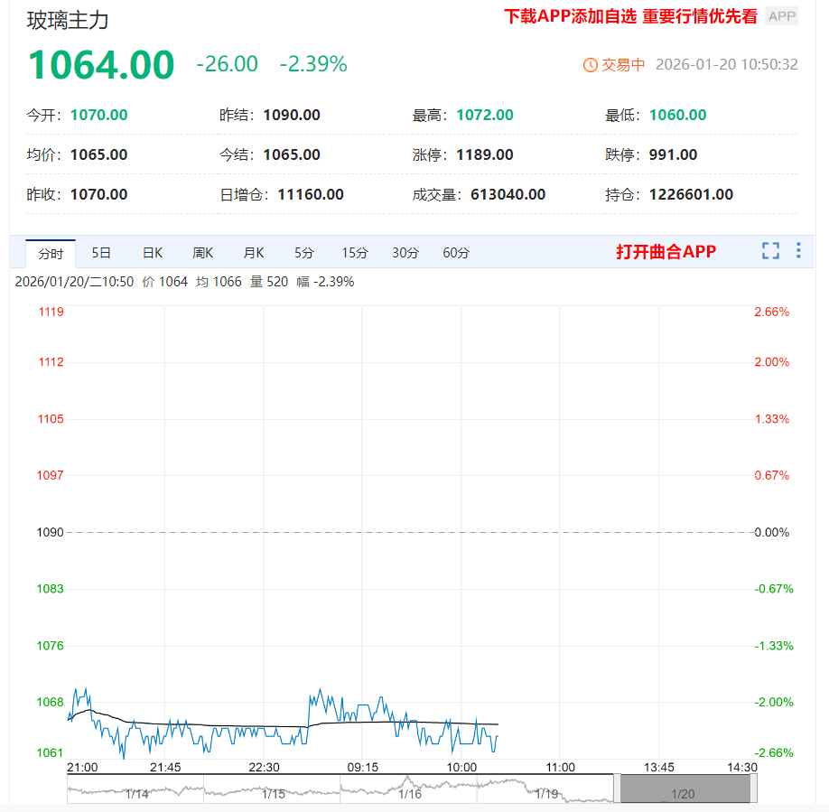Open the three-dot chart options menu
The image size is (829, 812).
pyautogui.click(x=798, y=251)
